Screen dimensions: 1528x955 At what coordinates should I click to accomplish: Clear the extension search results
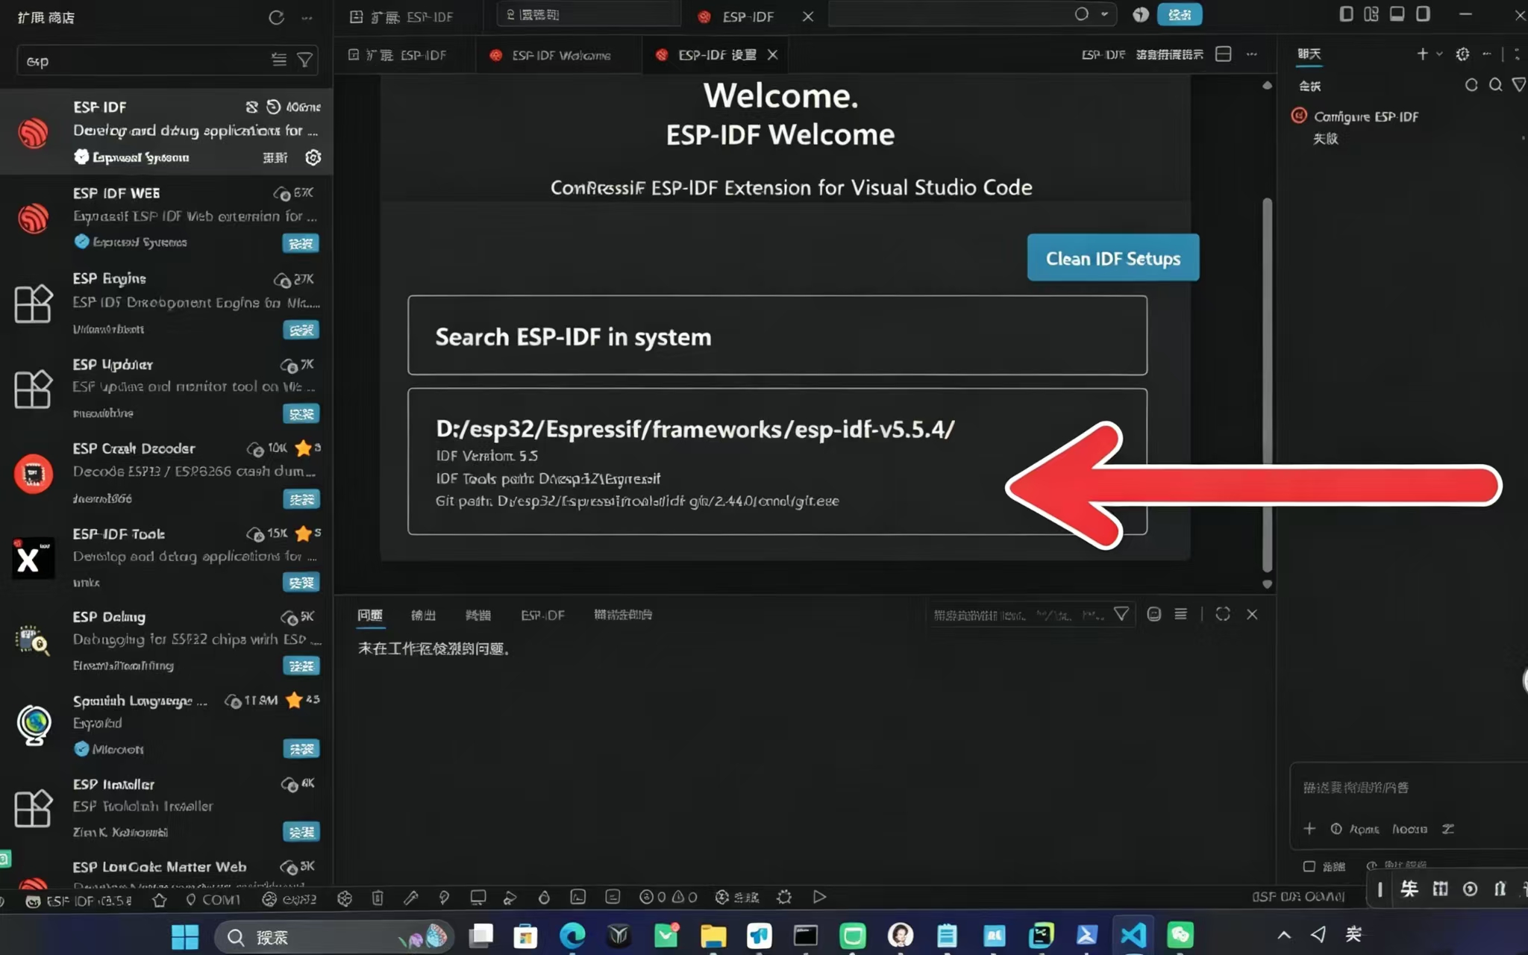(278, 60)
